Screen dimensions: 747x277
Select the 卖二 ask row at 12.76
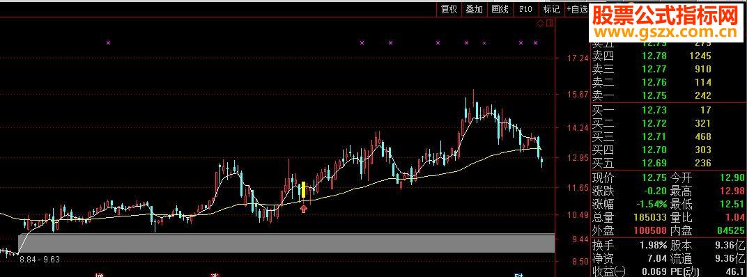click(x=668, y=82)
